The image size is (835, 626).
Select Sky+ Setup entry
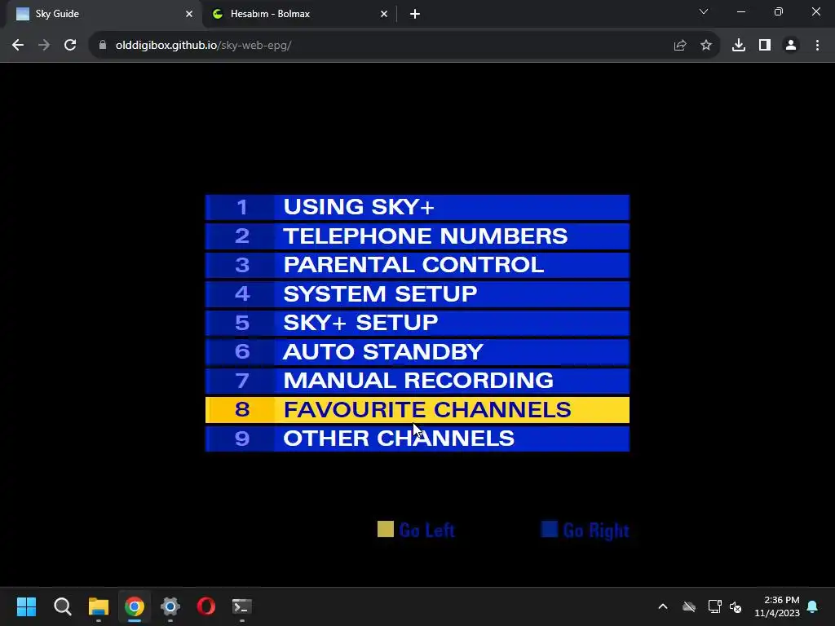417,323
